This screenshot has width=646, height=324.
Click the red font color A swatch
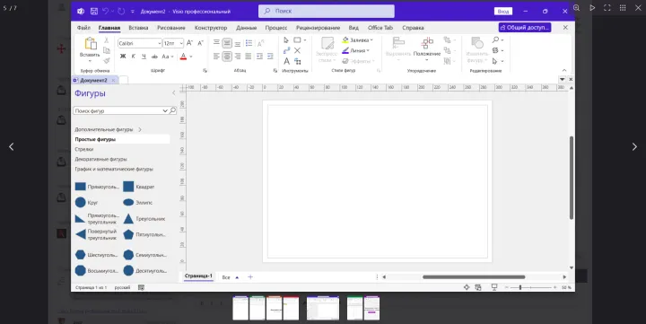pyautogui.click(x=183, y=57)
